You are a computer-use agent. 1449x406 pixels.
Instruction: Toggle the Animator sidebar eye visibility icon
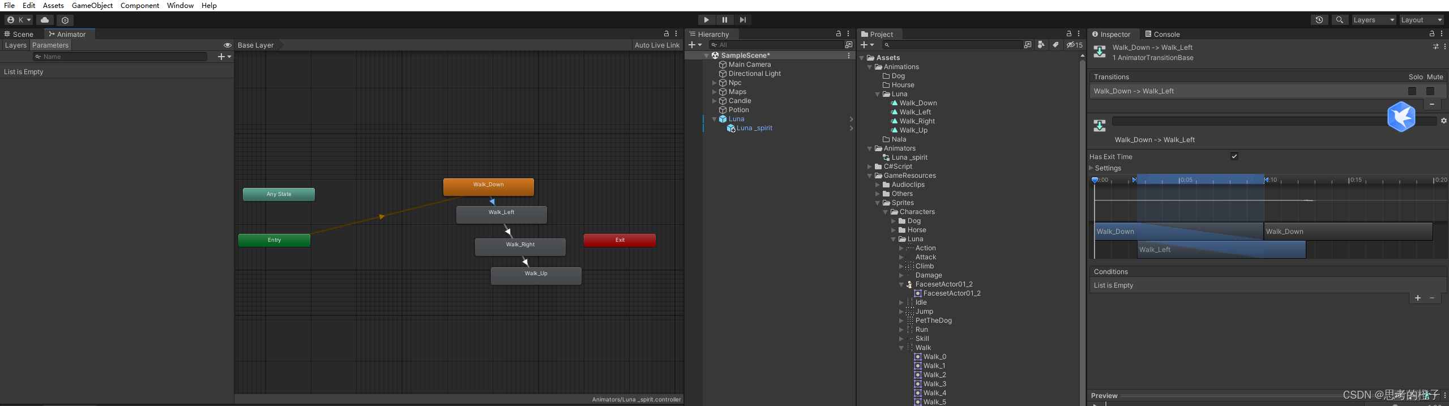[x=227, y=45]
